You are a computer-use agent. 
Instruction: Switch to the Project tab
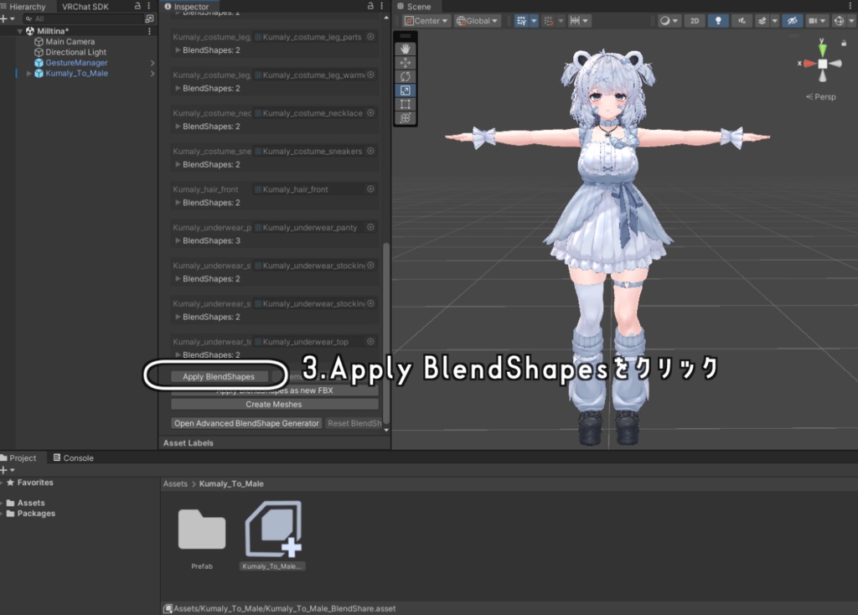pyautogui.click(x=18, y=458)
